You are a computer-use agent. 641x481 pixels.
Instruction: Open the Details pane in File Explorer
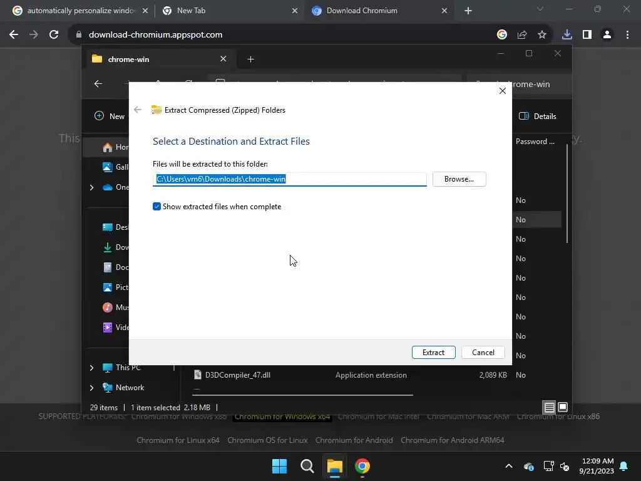pos(538,116)
